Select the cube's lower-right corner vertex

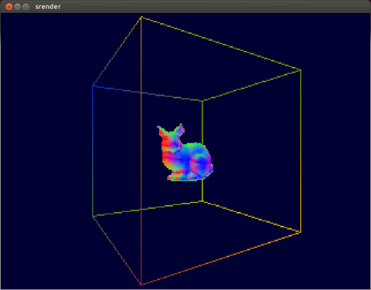click(300, 232)
